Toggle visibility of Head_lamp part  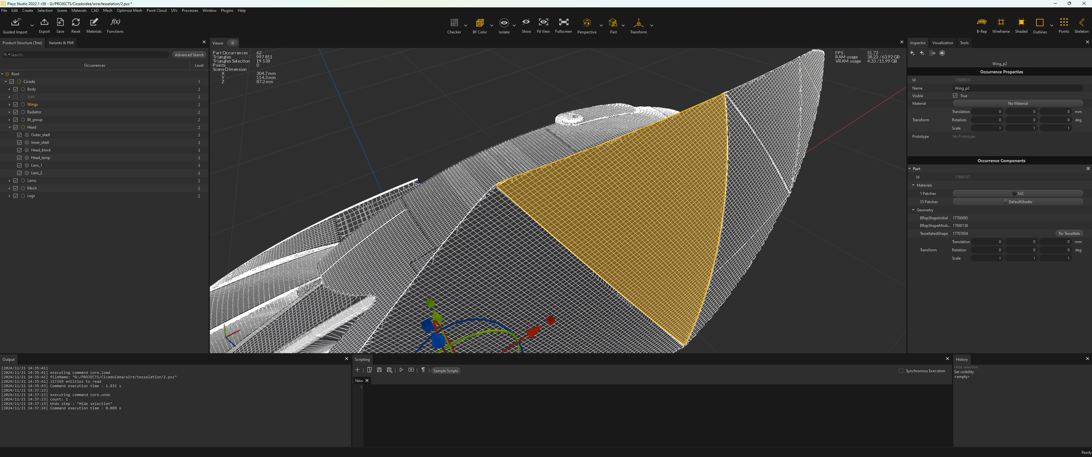tap(19, 158)
